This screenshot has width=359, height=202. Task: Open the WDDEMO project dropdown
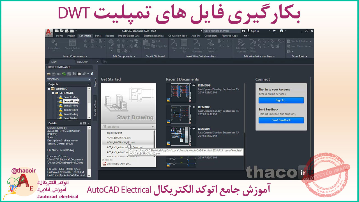89,79
